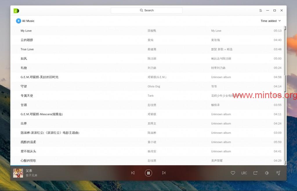Image resolution: width=297 pixels, height=191 pixels.
Task: Select the song 专属天使 by Tank
Action: coord(27,95)
